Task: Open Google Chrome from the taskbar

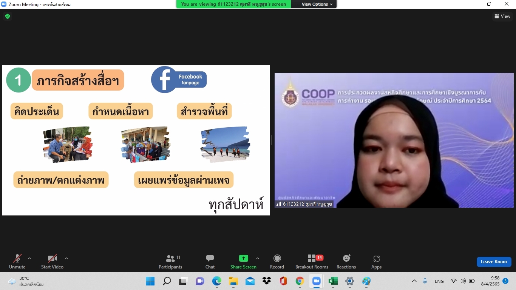Action: pos(300,281)
